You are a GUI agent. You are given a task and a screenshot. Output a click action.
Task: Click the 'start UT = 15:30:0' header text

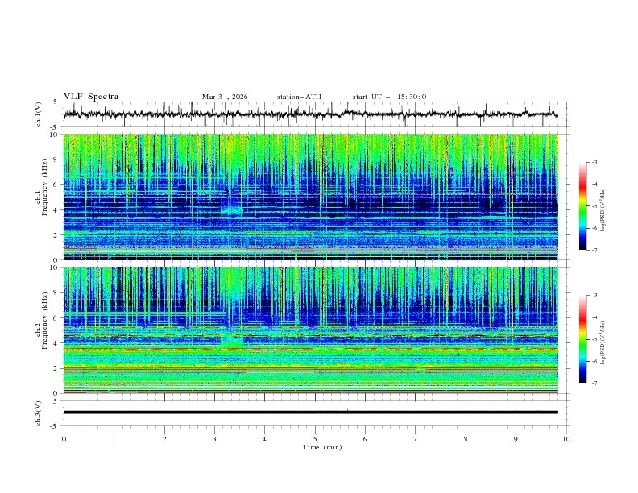click(389, 97)
